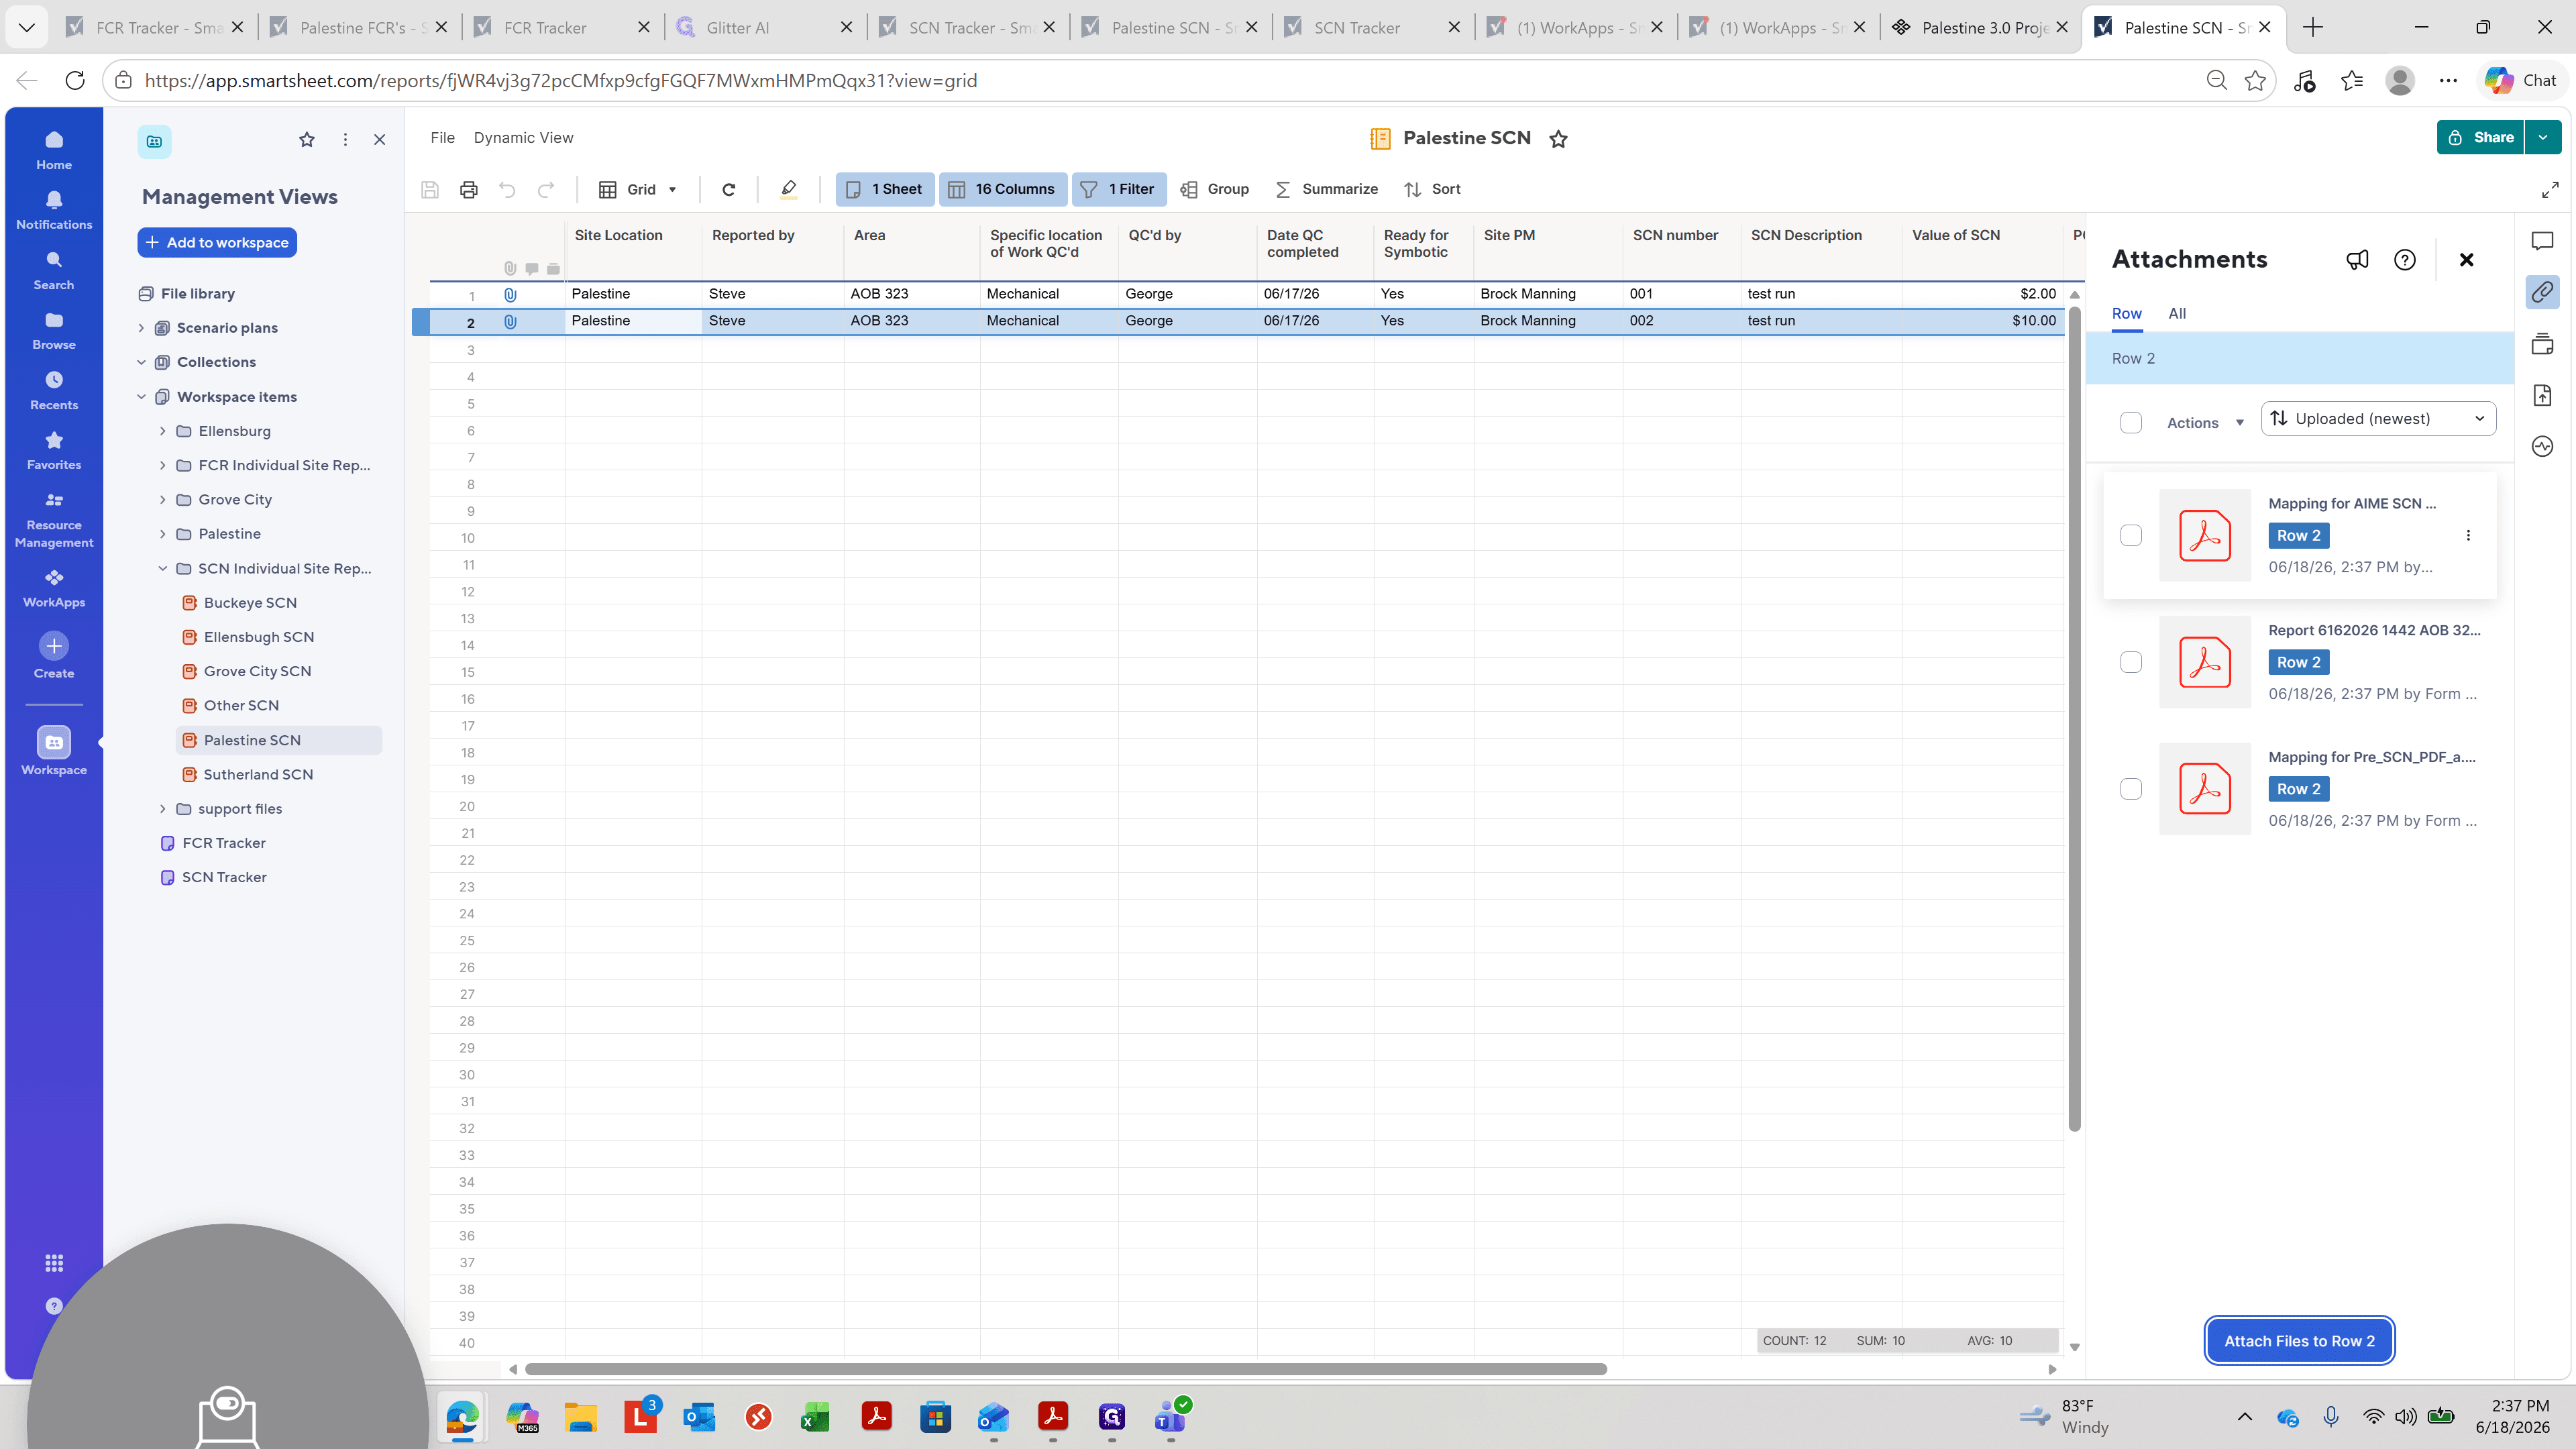
Task: Click the Share button
Action: point(2480,138)
